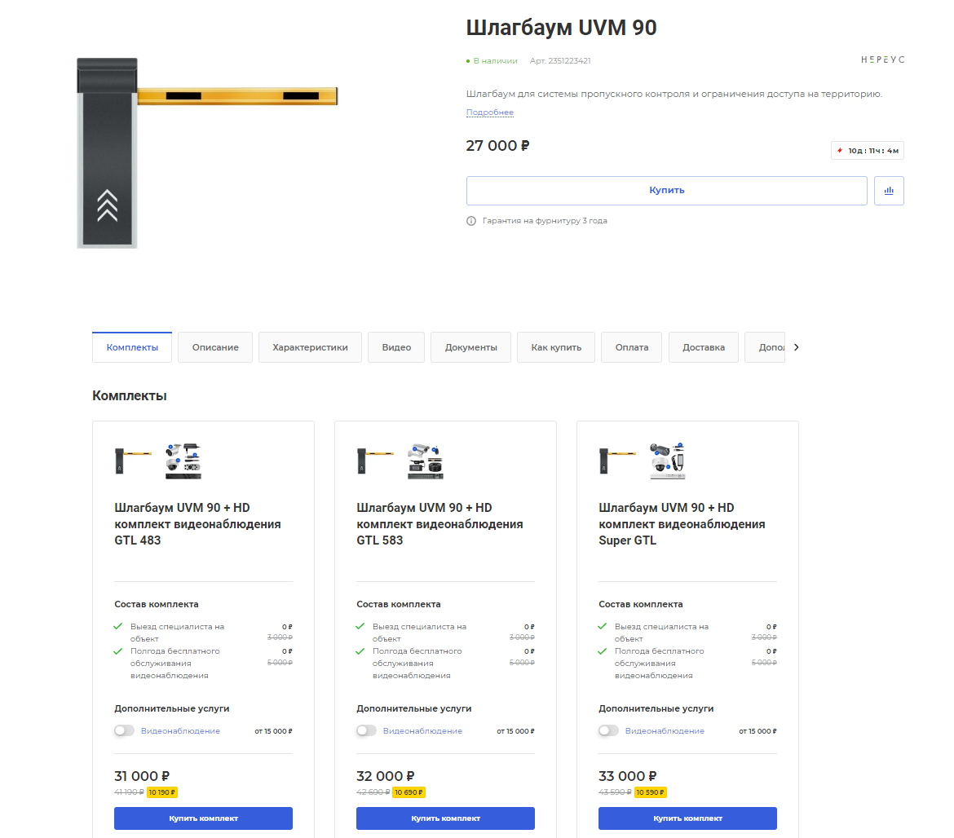Toggle Видеонаблюдение switch in GTL 583 card
954x838 pixels.
pyautogui.click(x=366, y=730)
